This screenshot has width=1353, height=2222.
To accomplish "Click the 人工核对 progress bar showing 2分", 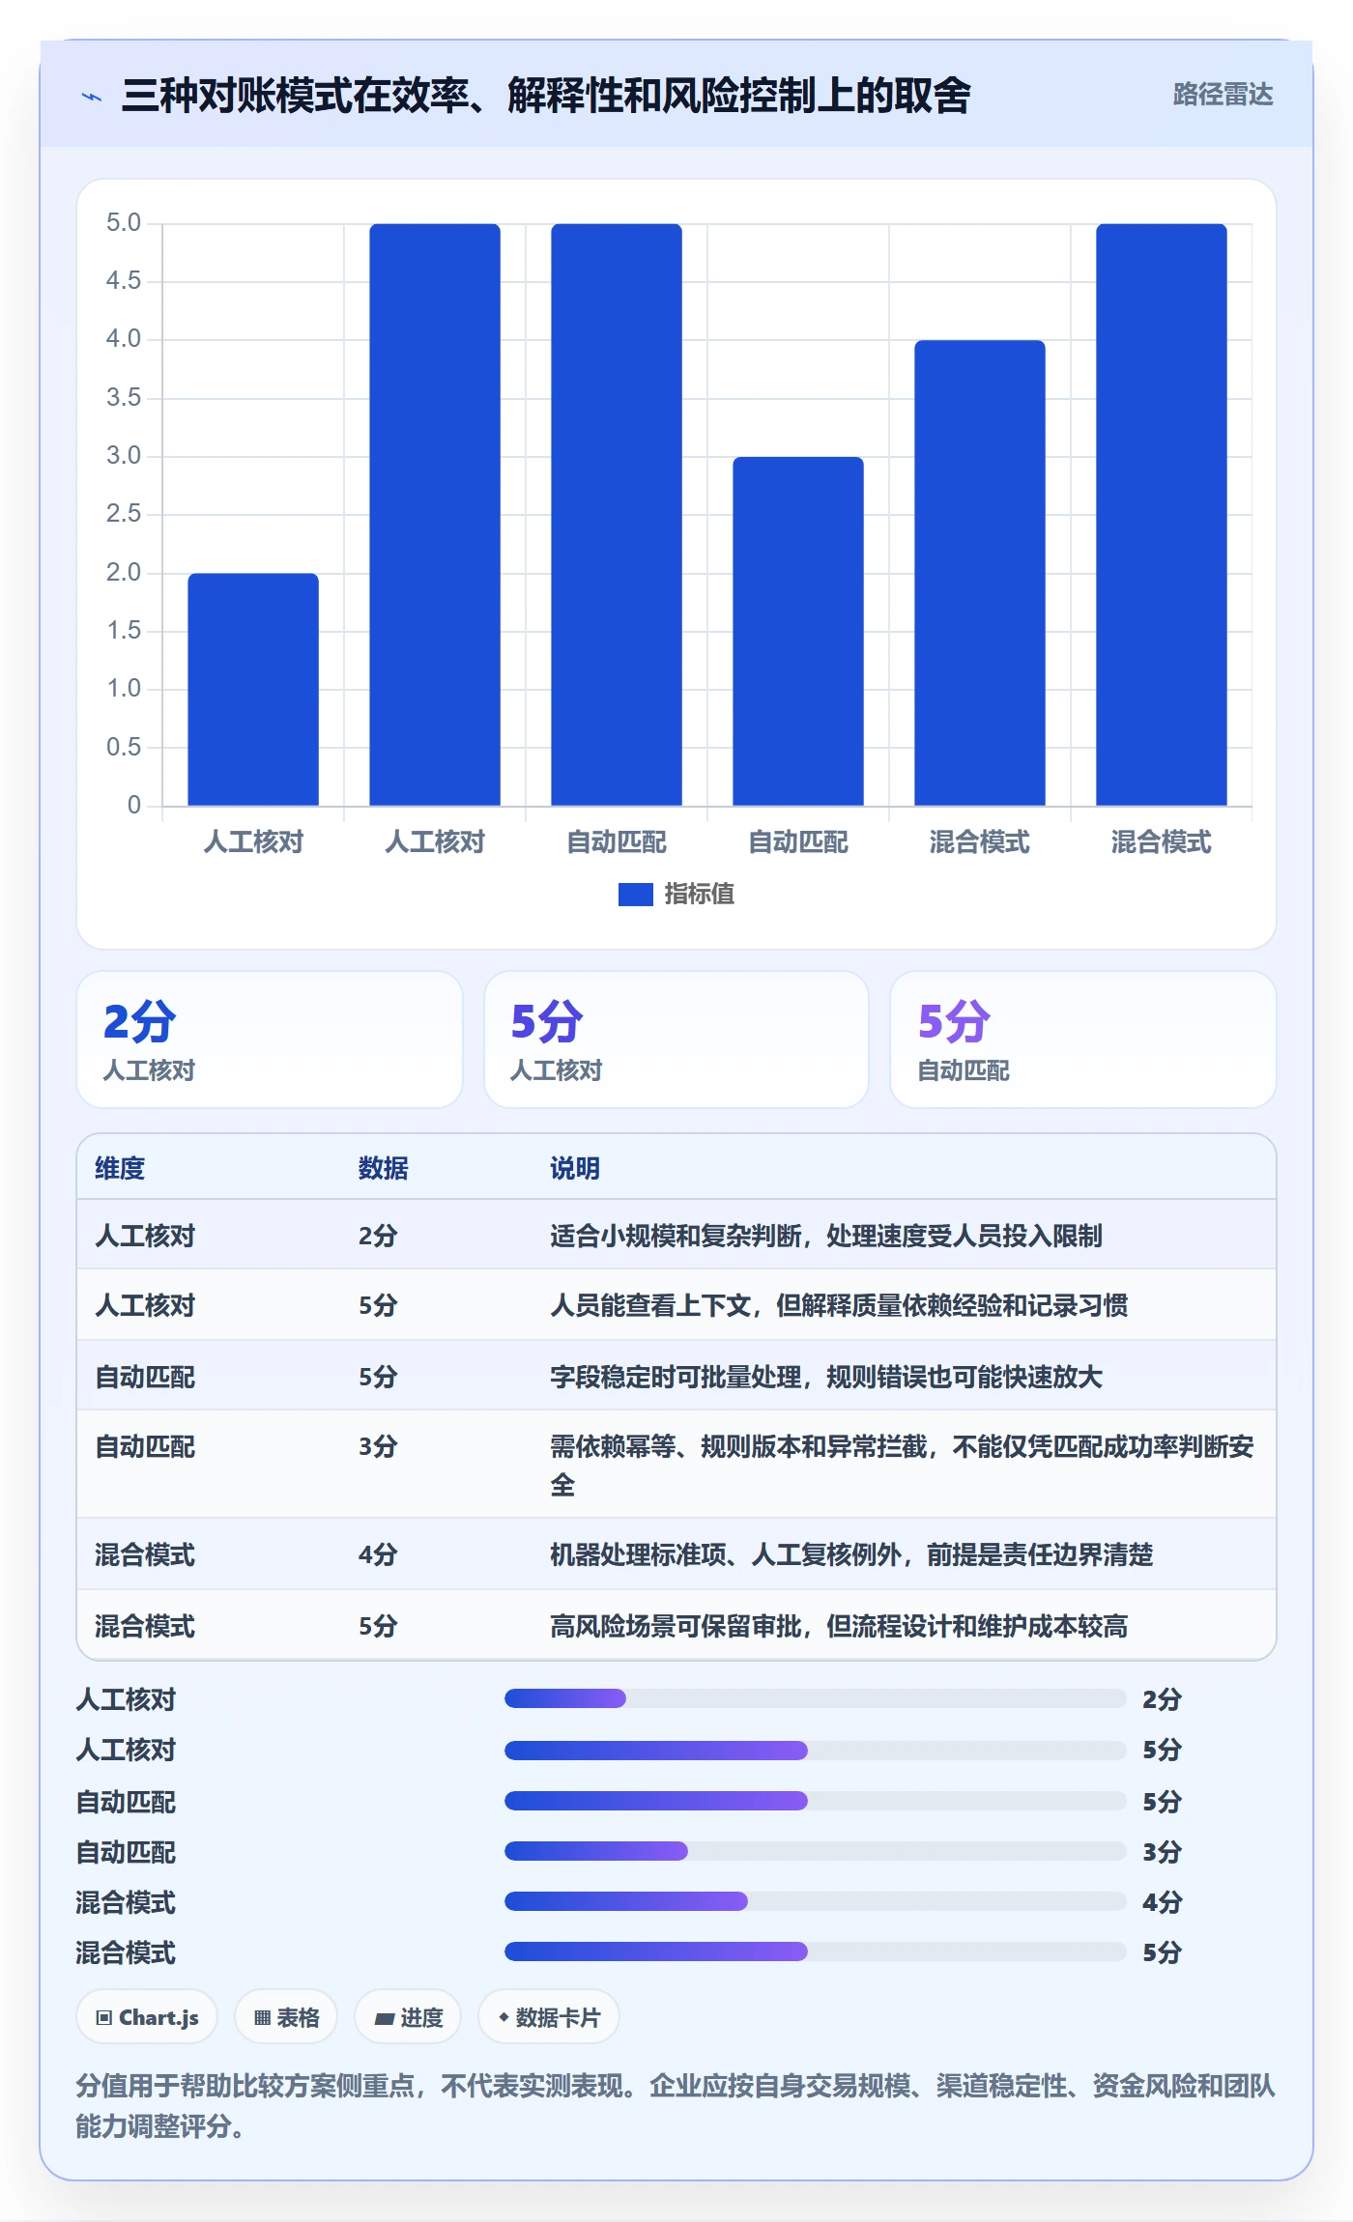I will click(x=816, y=1698).
